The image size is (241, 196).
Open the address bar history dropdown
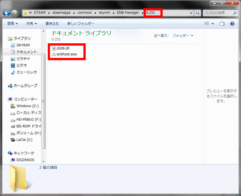coord(191,13)
